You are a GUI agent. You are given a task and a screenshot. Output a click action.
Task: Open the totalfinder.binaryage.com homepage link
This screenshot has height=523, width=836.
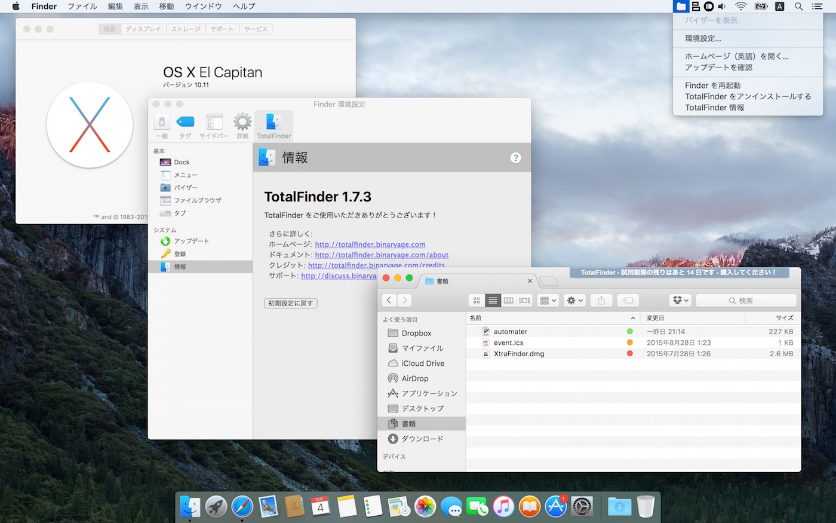(370, 244)
